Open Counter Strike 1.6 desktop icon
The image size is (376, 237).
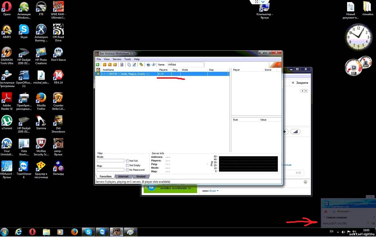[58, 102]
